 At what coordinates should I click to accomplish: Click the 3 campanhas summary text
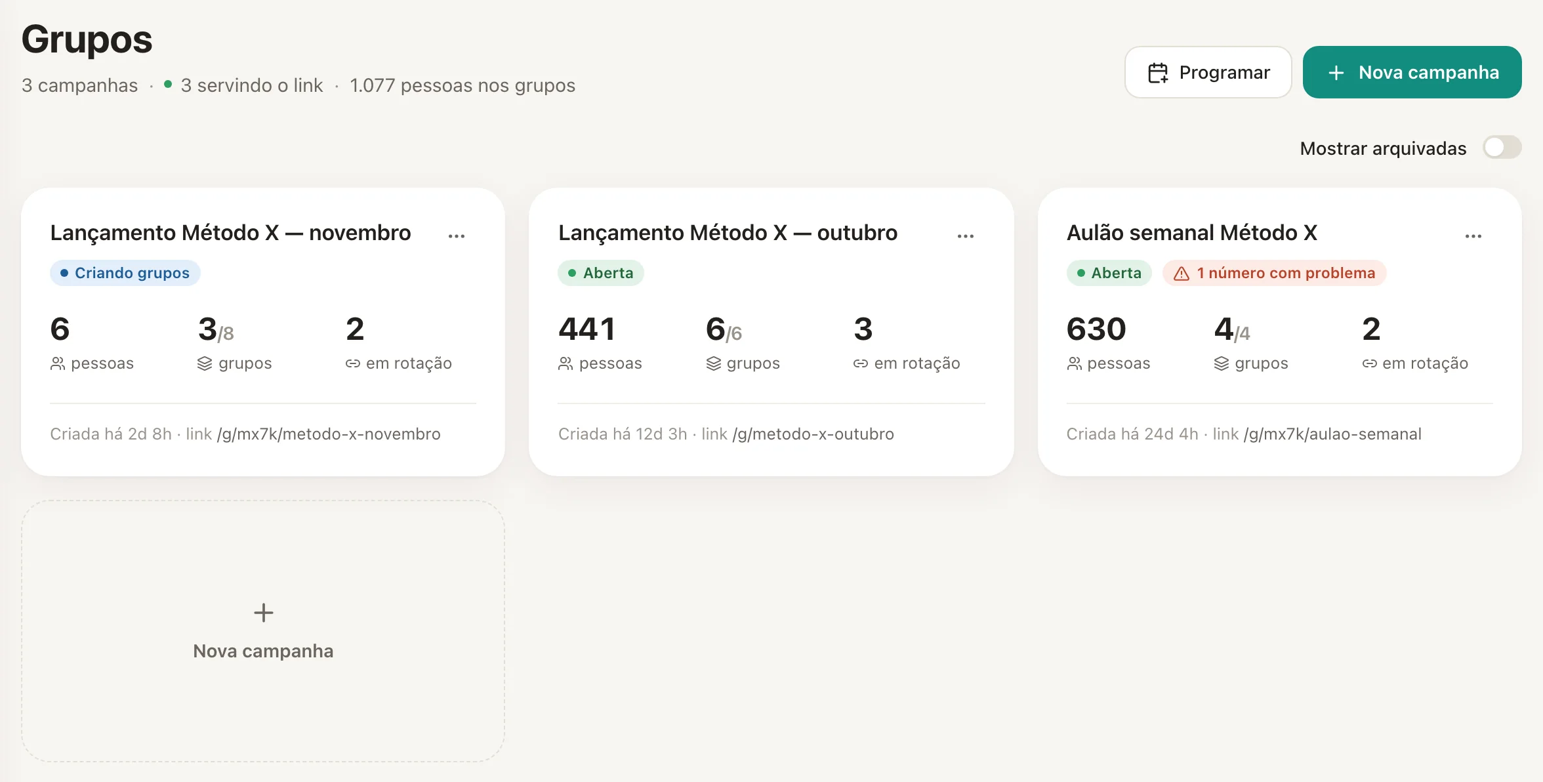[x=79, y=85]
